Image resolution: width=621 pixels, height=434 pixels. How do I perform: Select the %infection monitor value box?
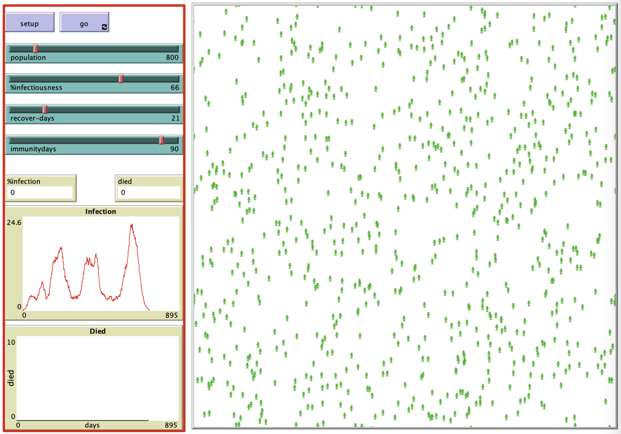40,192
